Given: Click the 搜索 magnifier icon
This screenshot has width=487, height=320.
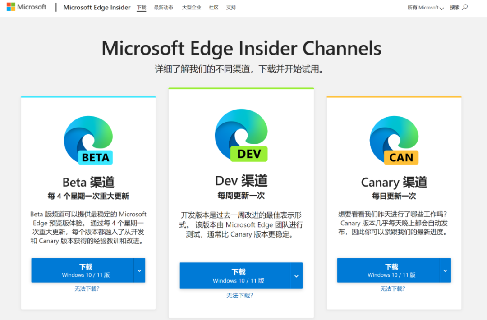Looking at the screenshot, I should tap(464, 7).
